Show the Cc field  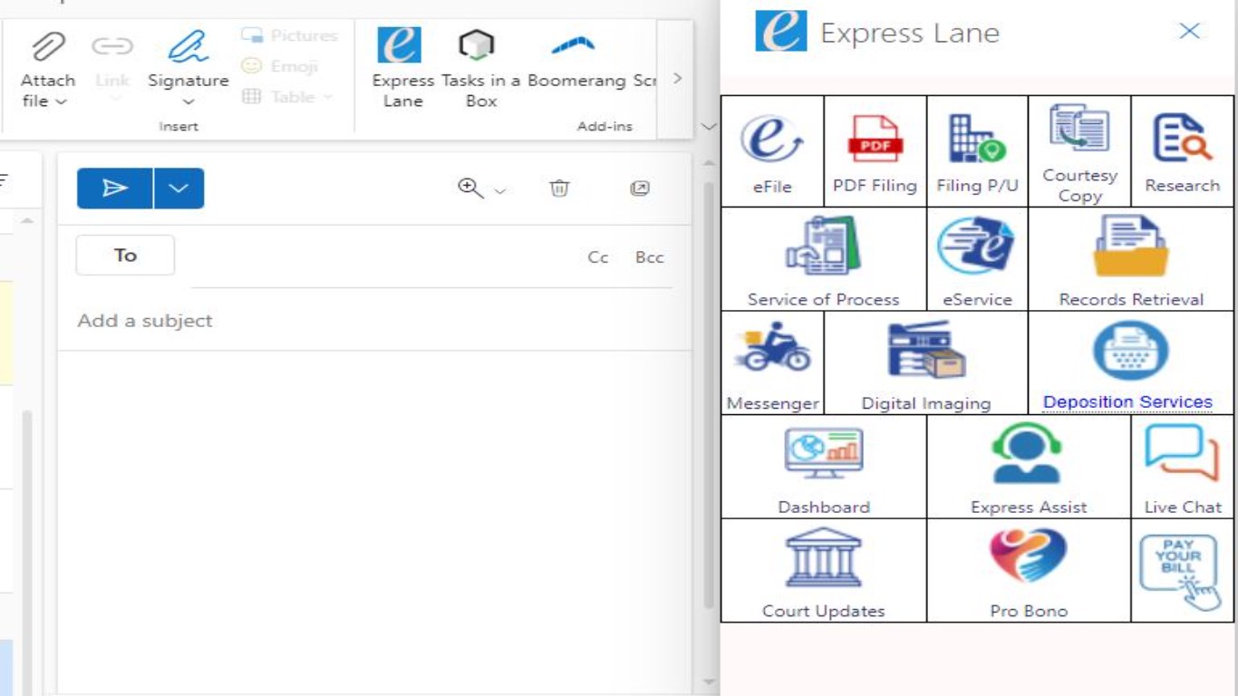point(598,257)
